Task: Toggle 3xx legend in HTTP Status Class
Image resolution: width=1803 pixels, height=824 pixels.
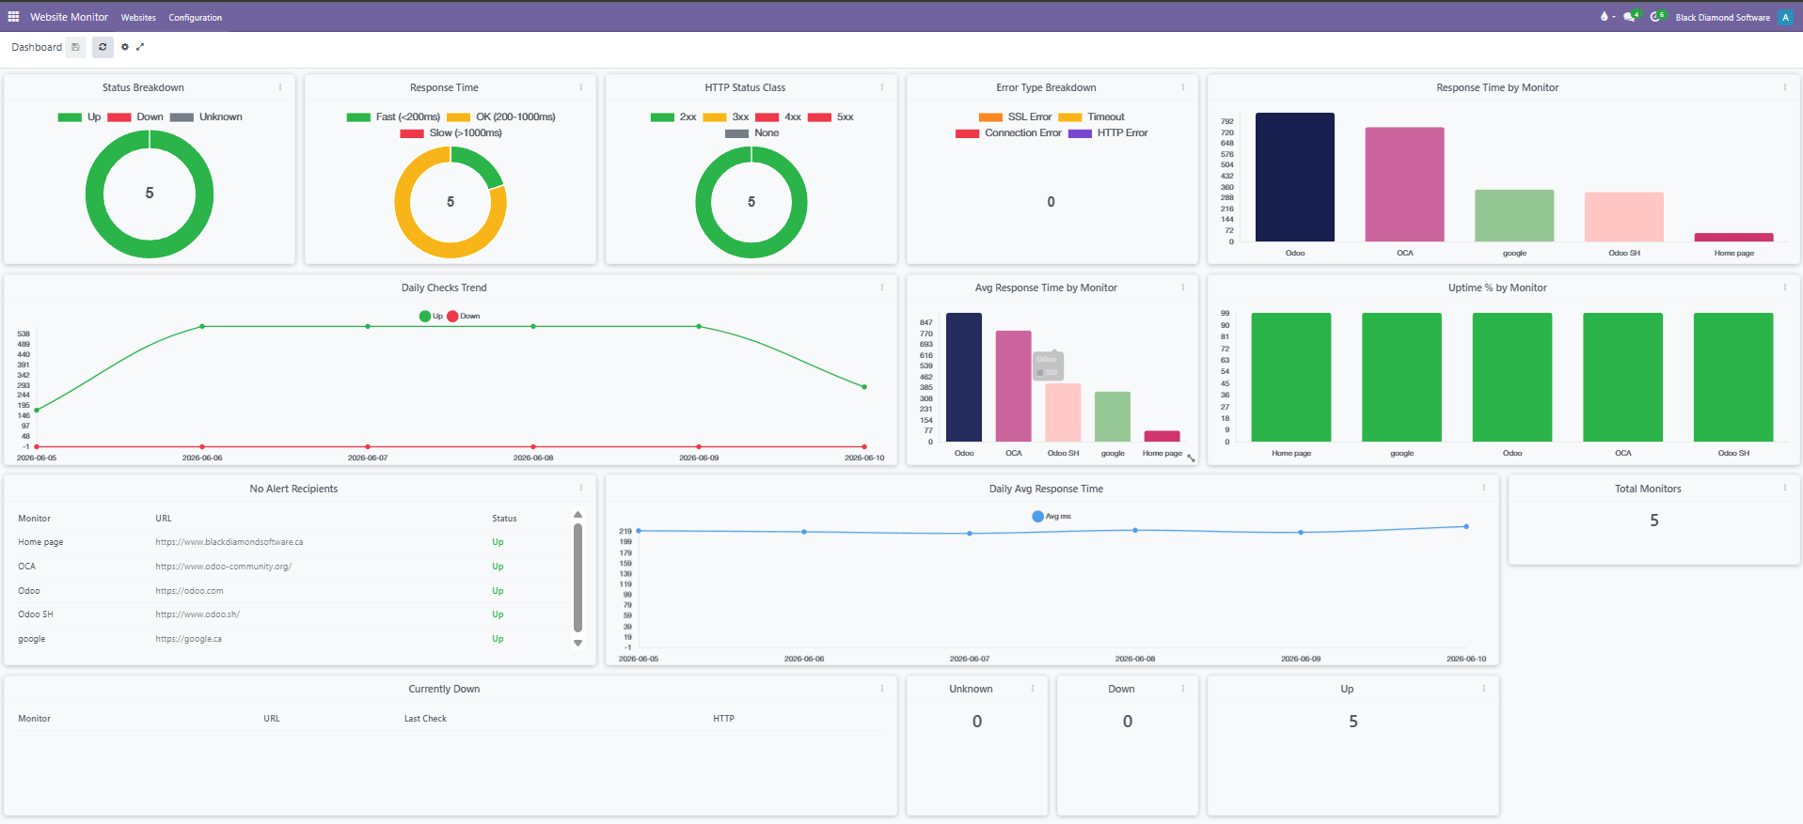Action: pos(726,117)
